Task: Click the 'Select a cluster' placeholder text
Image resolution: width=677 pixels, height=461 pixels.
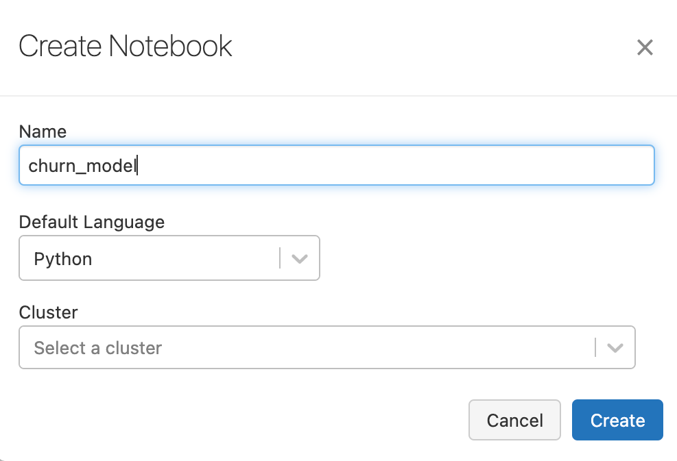Action: point(97,348)
